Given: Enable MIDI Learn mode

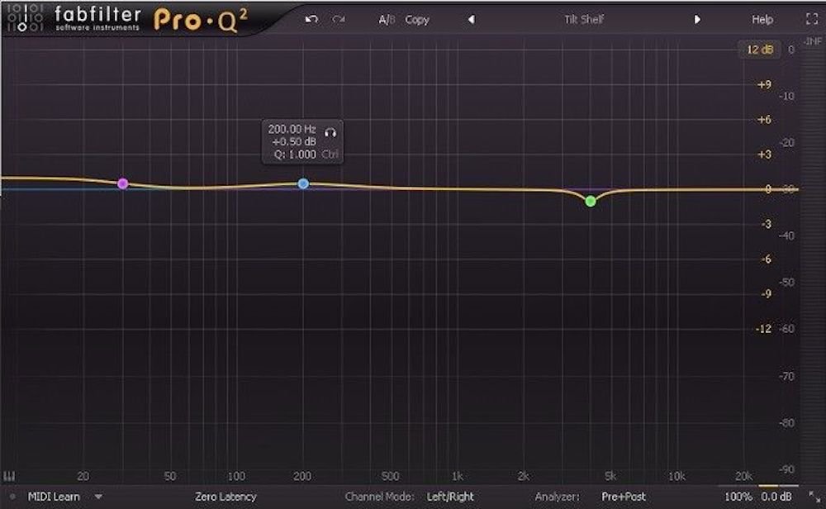Looking at the screenshot, I should pyautogui.click(x=54, y=497).
